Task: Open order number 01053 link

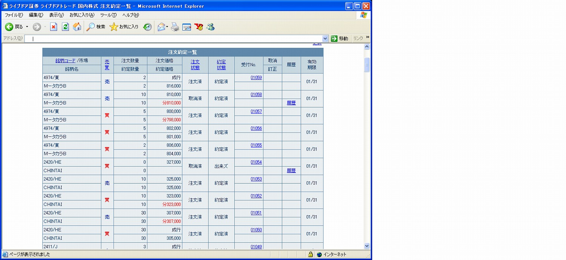Action: coord(256,179)
